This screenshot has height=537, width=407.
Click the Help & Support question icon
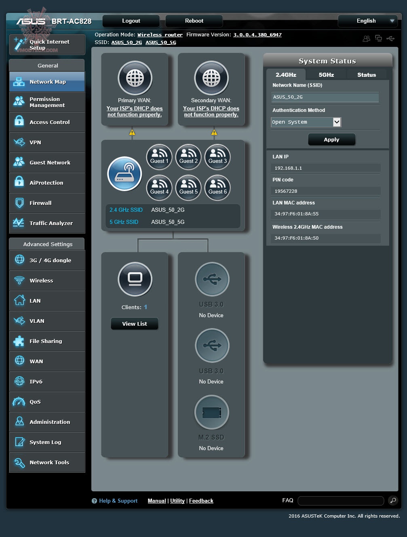pos(94,501)
